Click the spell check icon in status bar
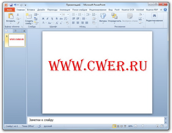 click(39, 126)
